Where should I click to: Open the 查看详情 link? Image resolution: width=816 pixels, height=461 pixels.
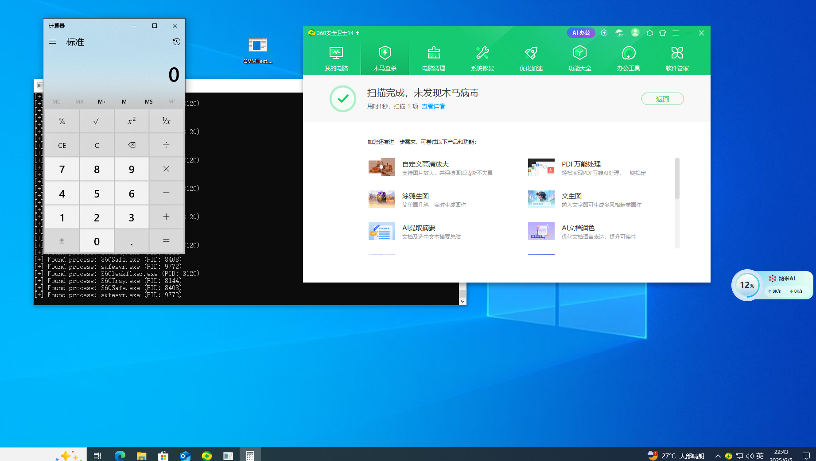coord(433,106)
